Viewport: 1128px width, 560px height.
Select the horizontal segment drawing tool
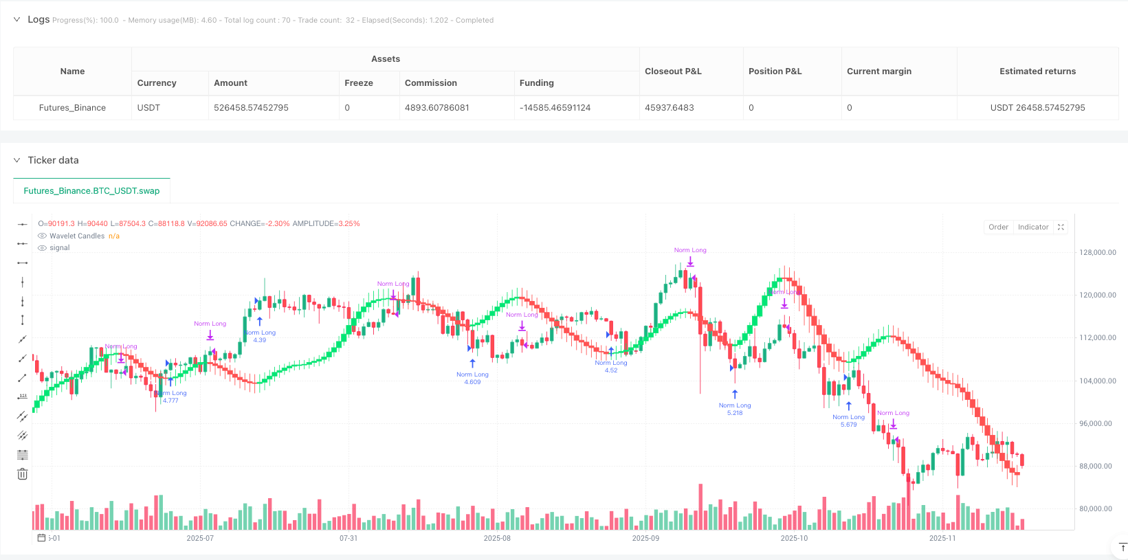(23, 262)
